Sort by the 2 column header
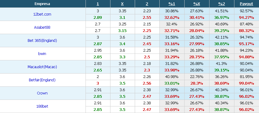The width and height of the screenshot is (259, 113). (147, 4)
